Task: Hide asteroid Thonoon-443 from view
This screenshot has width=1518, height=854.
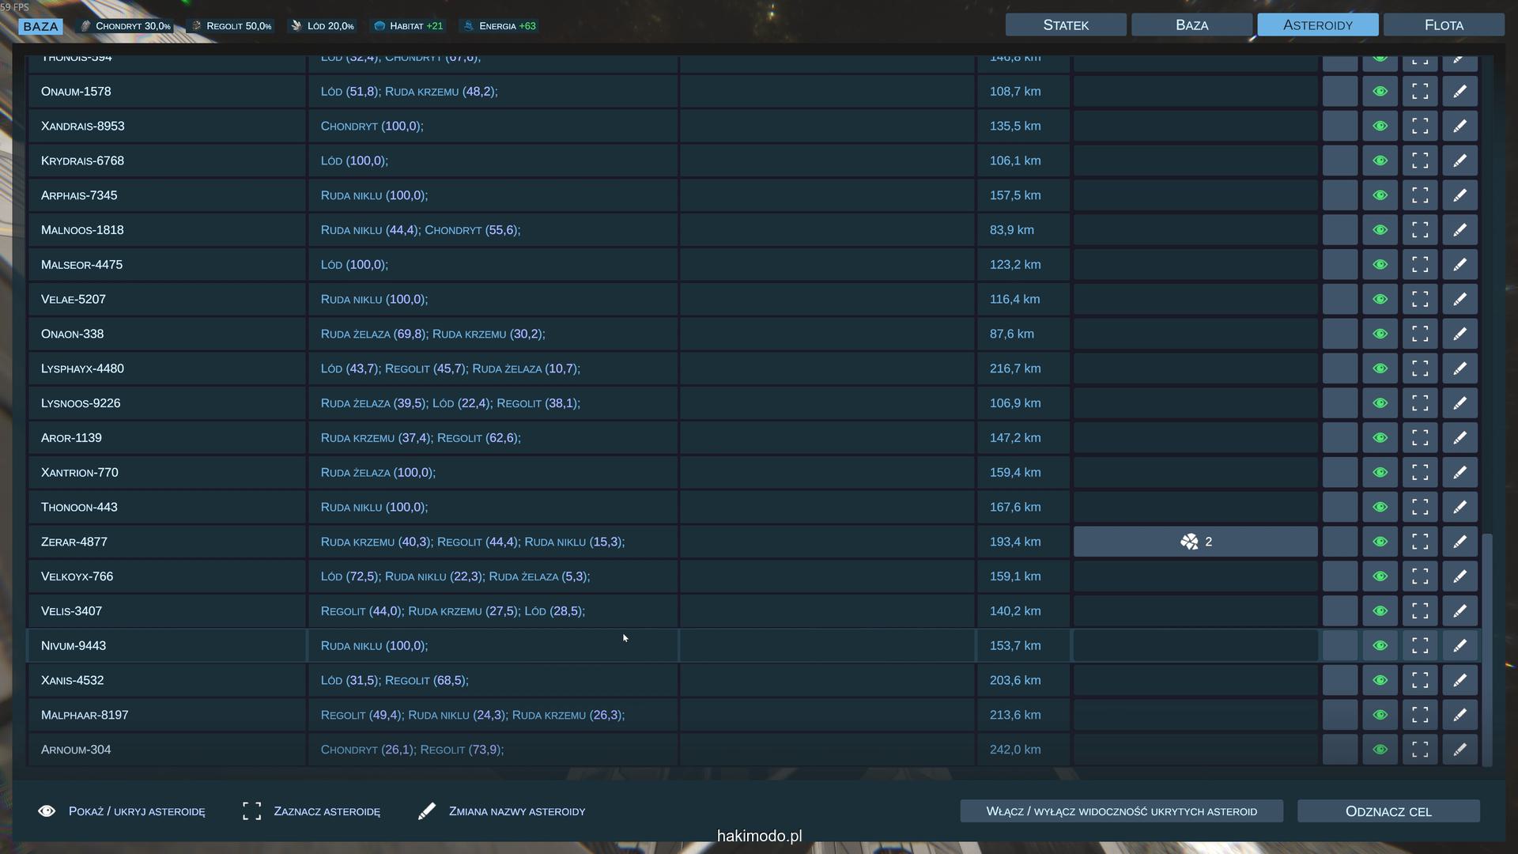Action: coord(1380,507)
